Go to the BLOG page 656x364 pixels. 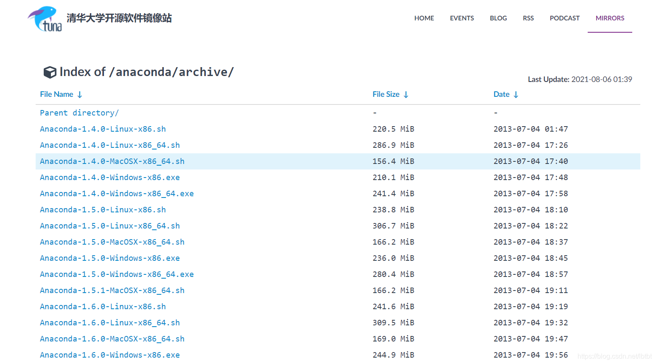(498, 18)
